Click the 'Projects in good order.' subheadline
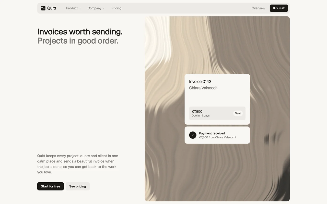327x204 pixels. [78, 41]
